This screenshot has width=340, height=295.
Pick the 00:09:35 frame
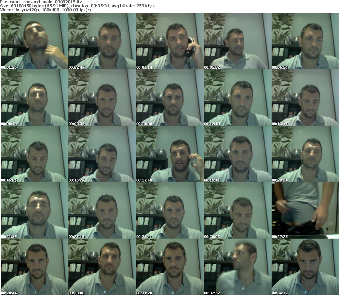[x=102, y=98]
